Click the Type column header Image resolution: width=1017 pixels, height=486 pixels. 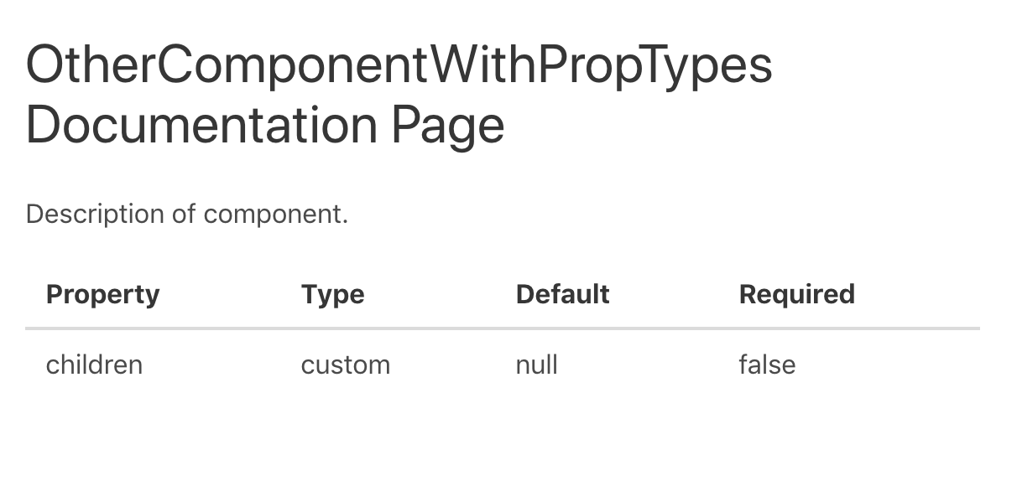(333, 295)
